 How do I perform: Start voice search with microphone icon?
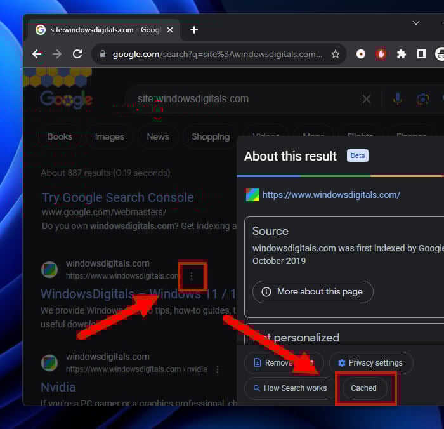coord(398,99)
